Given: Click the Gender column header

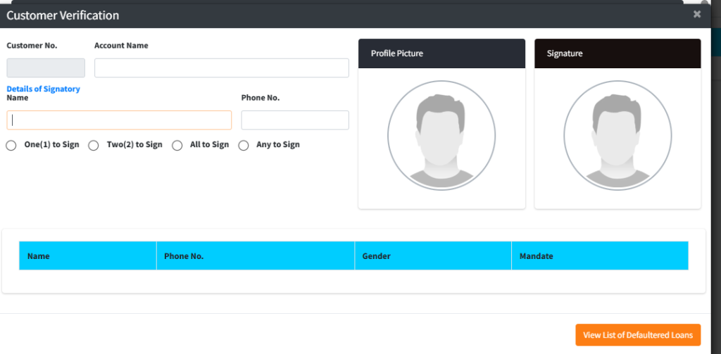Looking at the screenshot, I should pyautogui.click(x=377, y=256).
